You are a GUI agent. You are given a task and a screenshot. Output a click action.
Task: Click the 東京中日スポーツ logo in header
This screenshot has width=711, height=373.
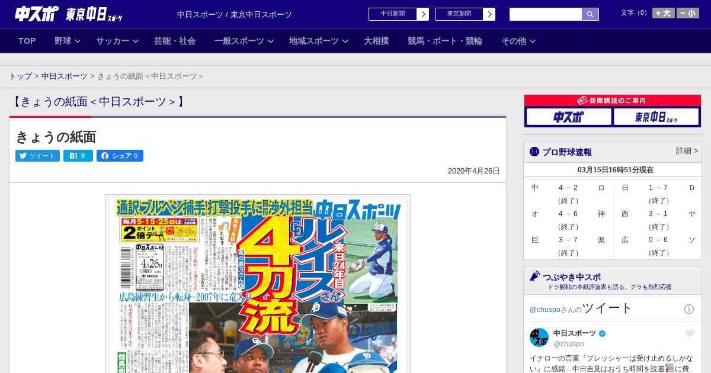point(94,15)
